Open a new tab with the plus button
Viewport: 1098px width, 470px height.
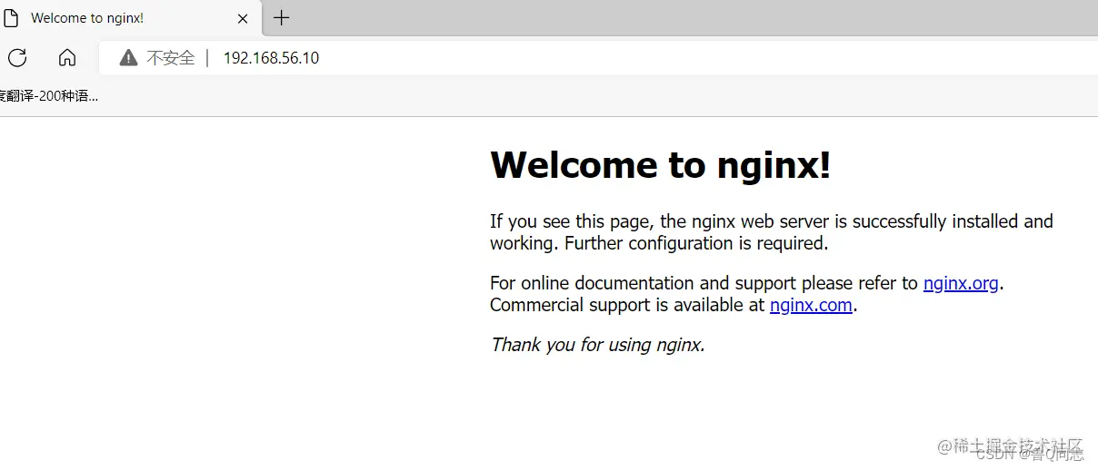coord(282,18)
